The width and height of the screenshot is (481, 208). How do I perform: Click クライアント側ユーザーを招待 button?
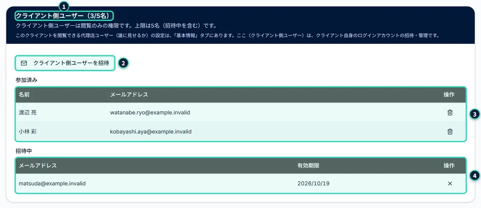pyautogui.click(x=65, y=63)
